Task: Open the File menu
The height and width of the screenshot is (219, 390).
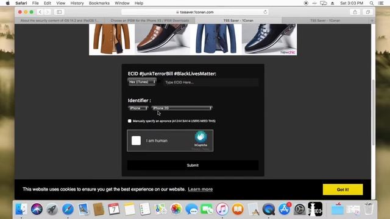Action: (x=35, y=3)
